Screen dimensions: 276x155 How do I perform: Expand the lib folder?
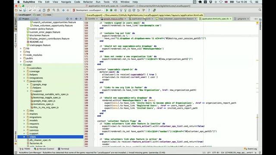(21, 48)
